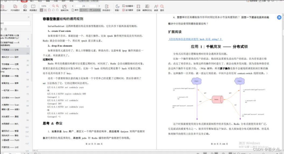The width and height of the screenshot is (284, 154).
Task: Open the 批注 ribbon tab
Action: click(40, 1)
